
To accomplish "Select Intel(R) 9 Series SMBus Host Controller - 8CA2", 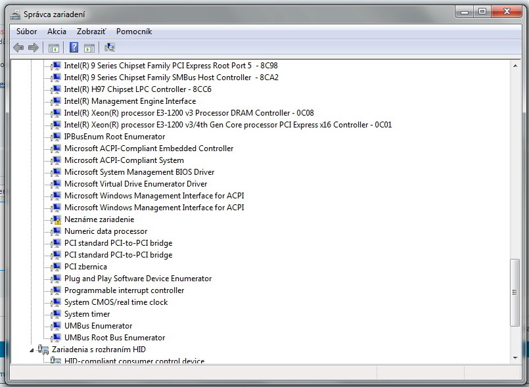I will pos(172,78).
